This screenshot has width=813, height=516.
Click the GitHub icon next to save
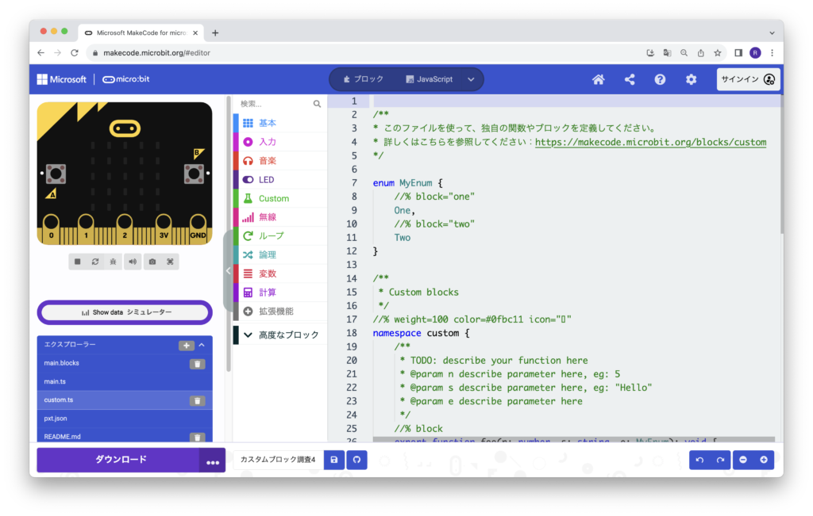point(357,460)
